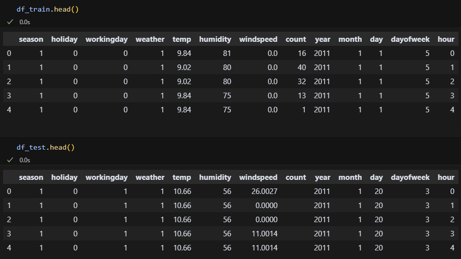Click the green checkmark of df_train cell
461x259 pixels.
(x=10, y=22)
